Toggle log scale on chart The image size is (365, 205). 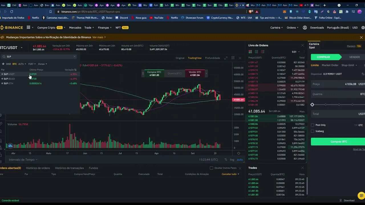coord(232,160)
